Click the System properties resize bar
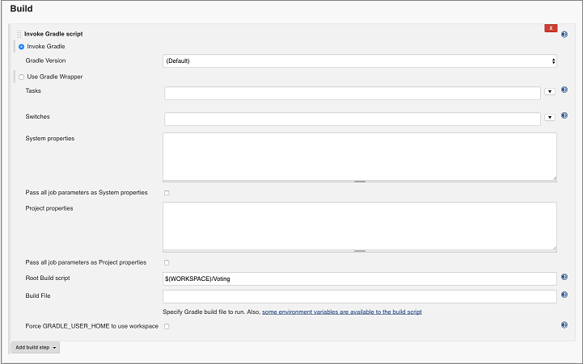Image resolution: width=583 pixels, height=364 pixels. click(360, 182)
